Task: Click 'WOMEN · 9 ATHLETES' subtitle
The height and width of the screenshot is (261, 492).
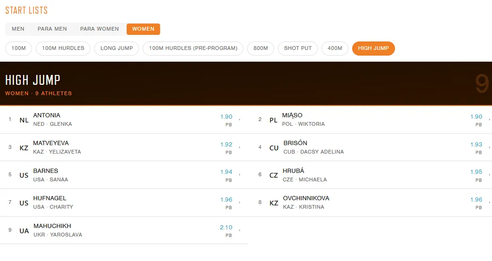Action: click(38, 93)
